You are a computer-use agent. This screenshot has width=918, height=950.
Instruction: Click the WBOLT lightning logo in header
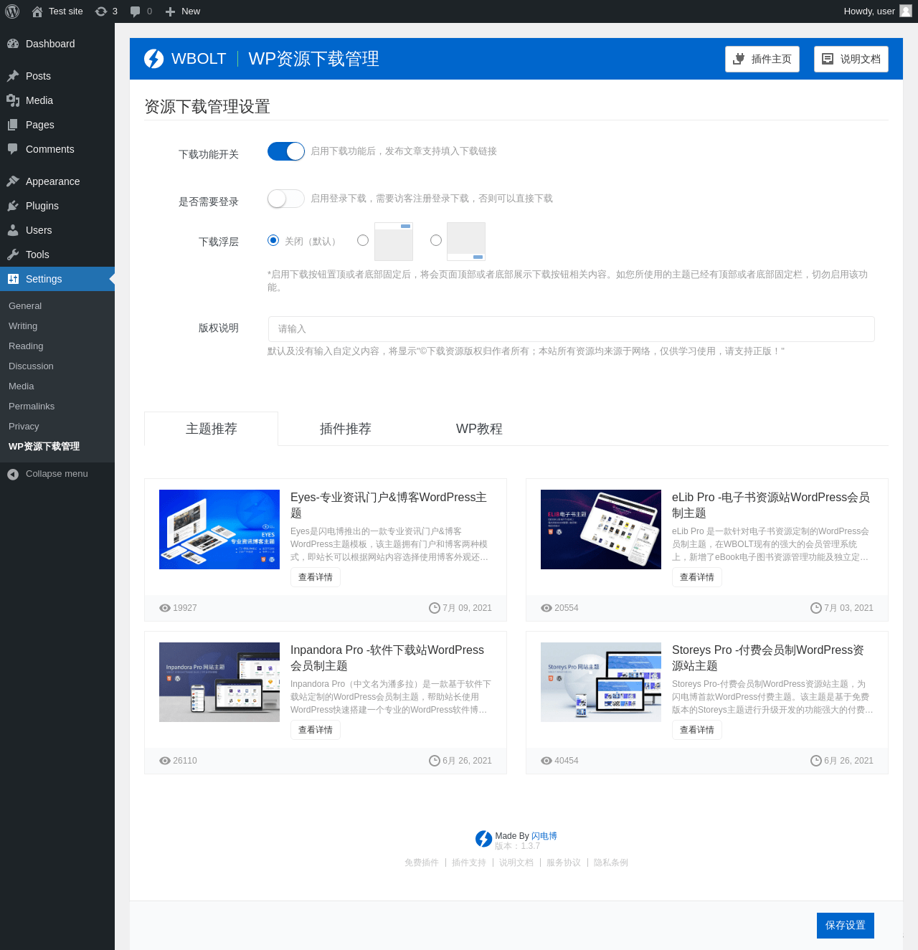(x=154, y=59)
